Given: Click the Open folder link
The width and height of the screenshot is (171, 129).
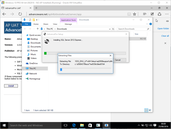Looking at the screenshot, I should [163, 28].
